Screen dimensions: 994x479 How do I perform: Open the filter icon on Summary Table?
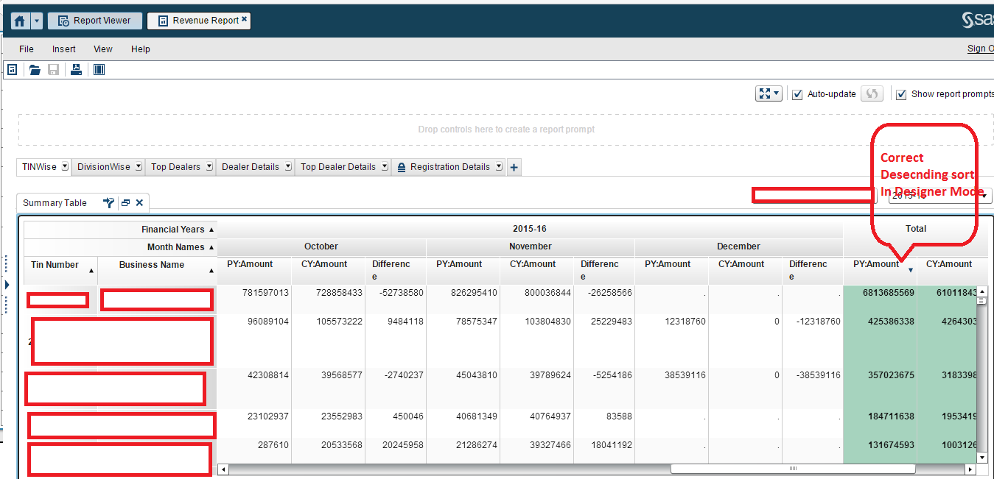pyautogui.click(x=108, y=202)
